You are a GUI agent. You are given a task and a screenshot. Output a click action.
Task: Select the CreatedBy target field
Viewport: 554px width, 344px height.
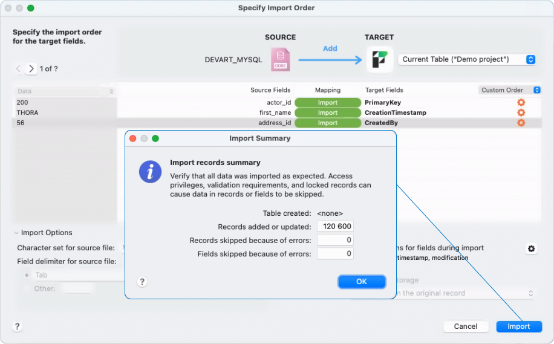381,123
